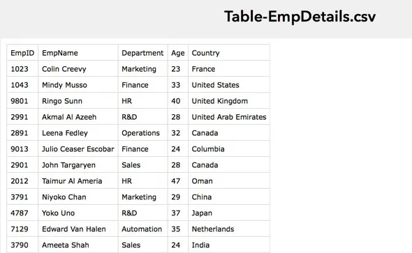This screenshot has height=253, width=412.
Task: Click the John Targaryen name cell
Action: 78,165
